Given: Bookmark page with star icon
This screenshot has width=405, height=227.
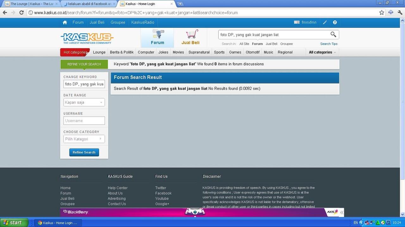Looking at the screenshot, I should pos(382,13).
